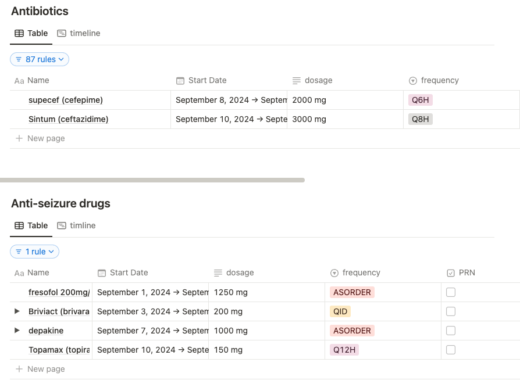Check the PRN box for fresofol row
520x391 pixels.
(x=451, y=292)
